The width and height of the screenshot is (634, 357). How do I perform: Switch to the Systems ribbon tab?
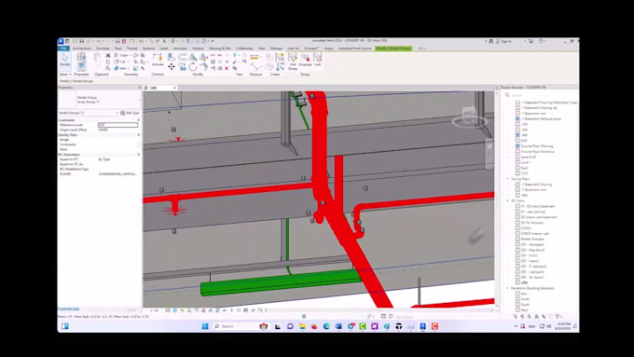pyautogui.click(x=148, y=48)
